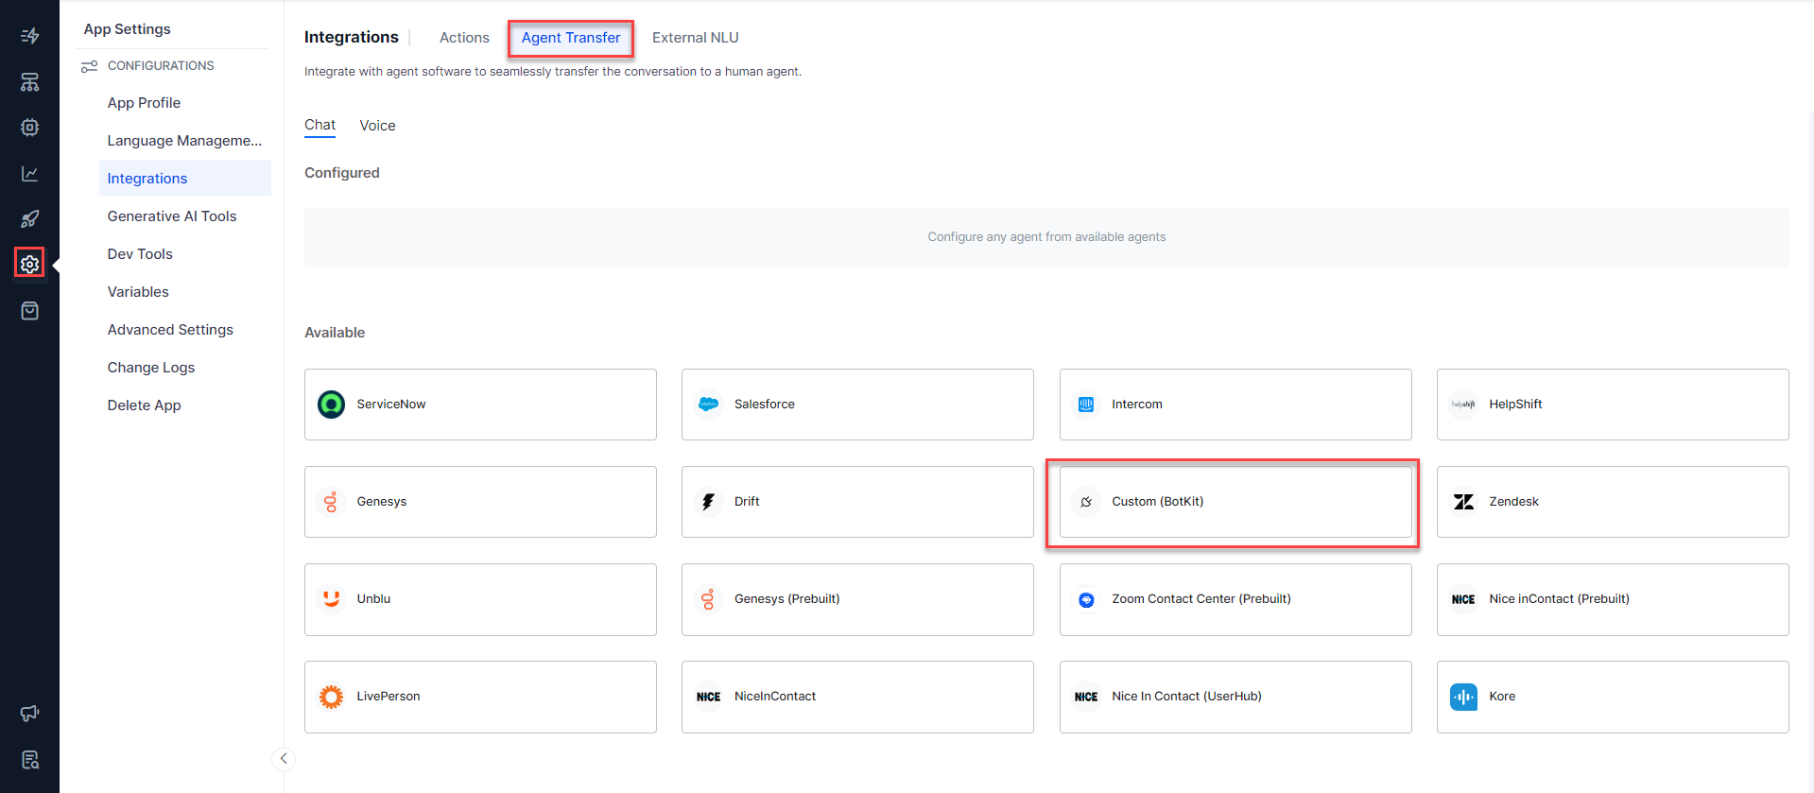Open the Analytics chart icon in sidebar
The height and width of the screenshot is (793, 1814).
[x=30, y=174]
